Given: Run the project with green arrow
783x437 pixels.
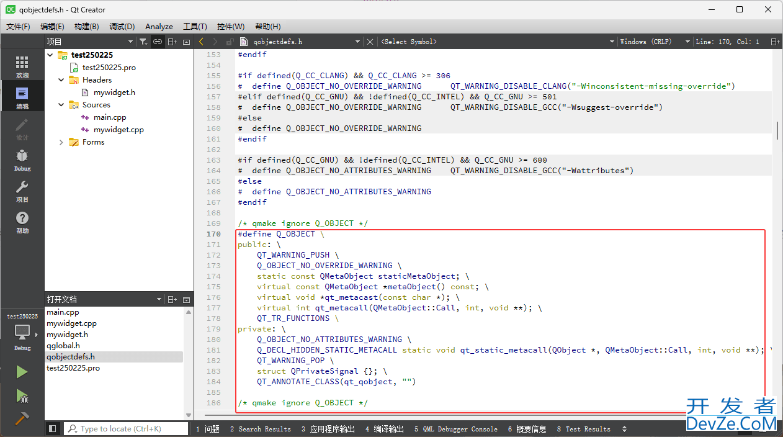Looking at the screenshot, I should pyautogui.click(x=22, y=372).
